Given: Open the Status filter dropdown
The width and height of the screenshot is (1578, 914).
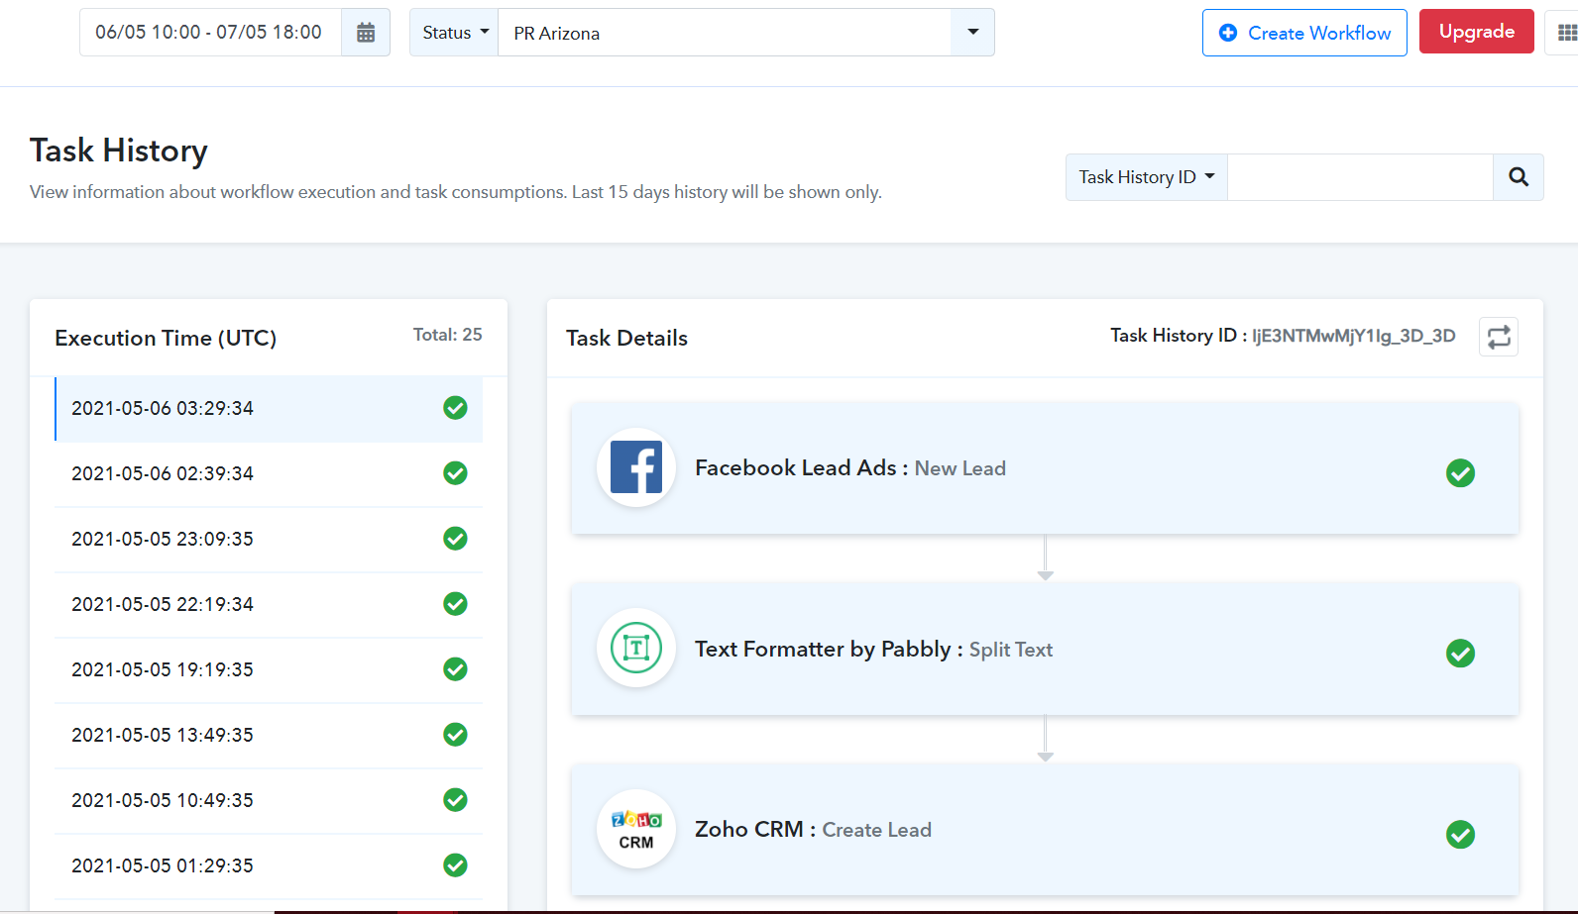Looking at the screenshot, I should 455,33.
